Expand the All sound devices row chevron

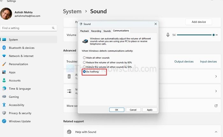pos(216,76)
